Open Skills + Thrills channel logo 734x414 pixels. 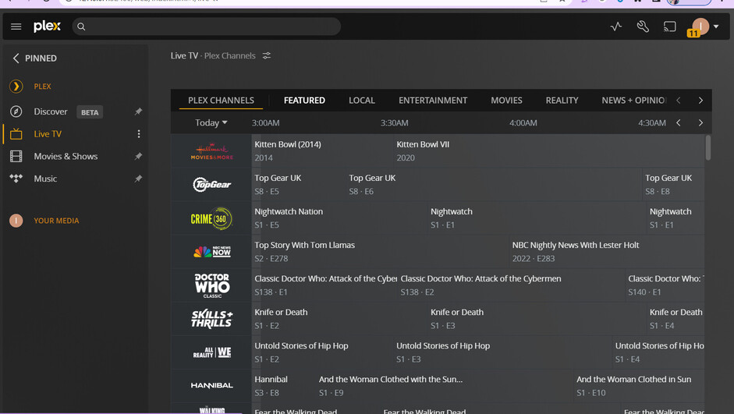[x=211, y=319]
